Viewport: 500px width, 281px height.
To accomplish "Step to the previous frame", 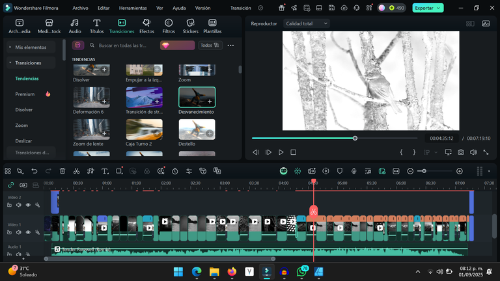I will (x=256, y=152).
